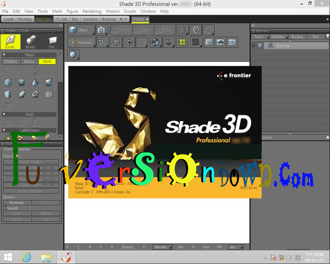Screen dimensions: 330x264
Task: Click the camera icon in the top toolbar
Action: [102, 30]
